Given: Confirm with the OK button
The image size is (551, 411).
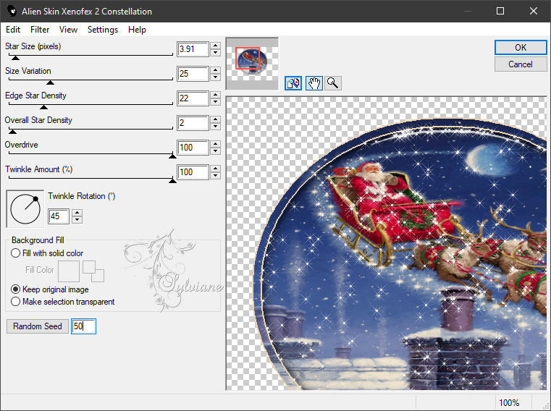Looking at the screenshot, I should pos(521,48).
